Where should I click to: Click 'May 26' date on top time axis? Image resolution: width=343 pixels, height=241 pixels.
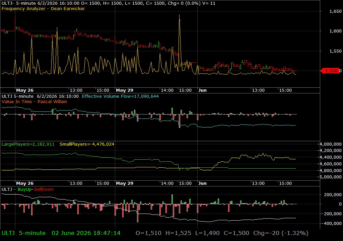coord(25,90)
